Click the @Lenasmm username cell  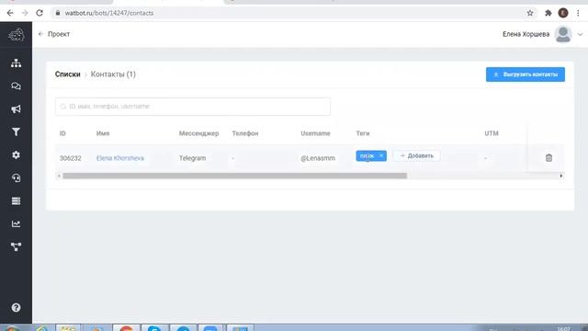tap(318, 158)
